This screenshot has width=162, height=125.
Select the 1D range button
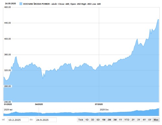(x=87, y=120)
